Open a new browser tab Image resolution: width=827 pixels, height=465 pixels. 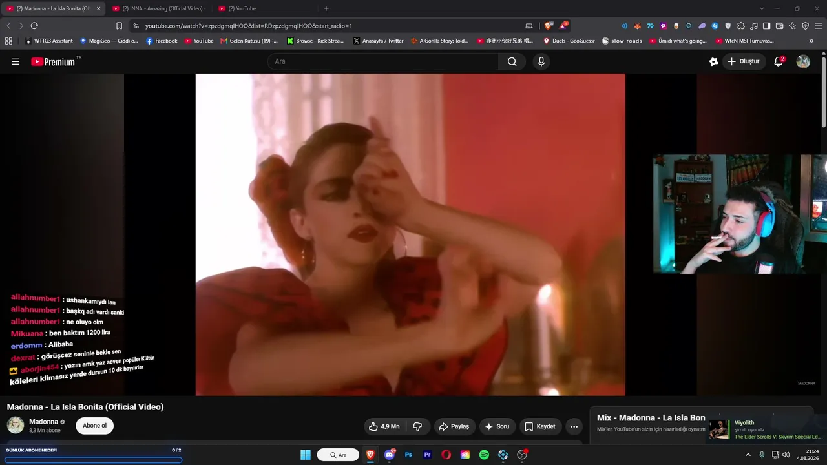click(x=326, y=8)
